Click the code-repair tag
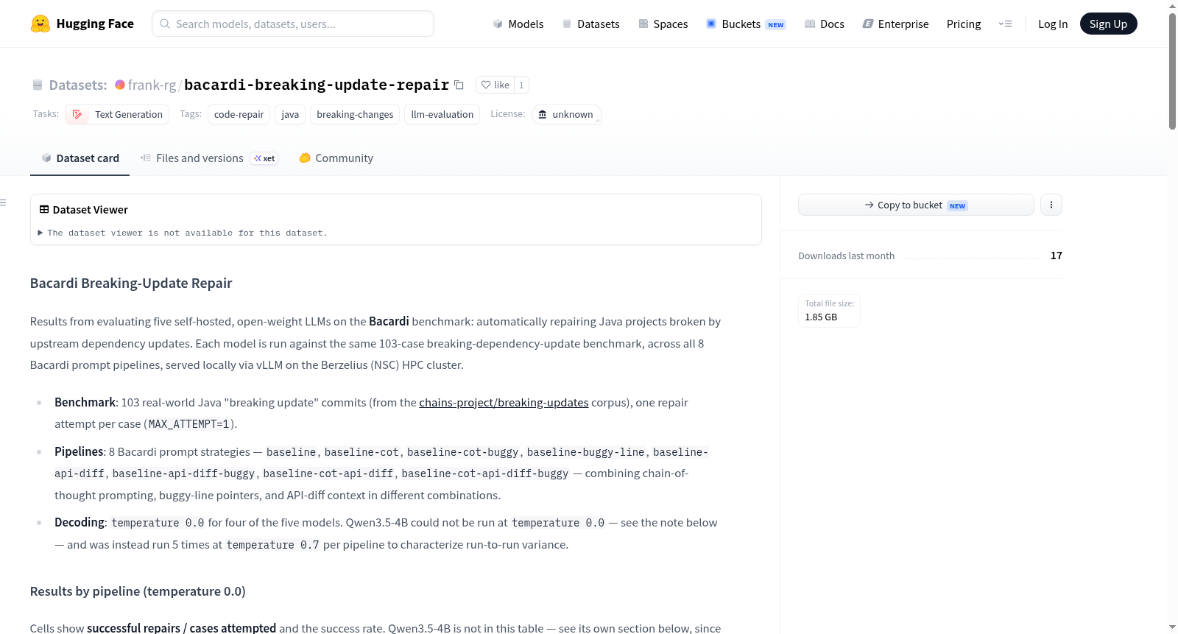 (x=239, y=114)
